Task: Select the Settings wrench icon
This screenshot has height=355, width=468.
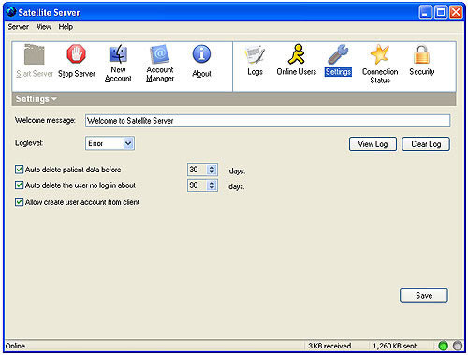Action: [338, 54]
